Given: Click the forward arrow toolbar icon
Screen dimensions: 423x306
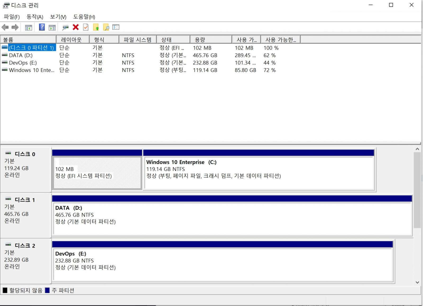Looking at the screenshot, I should click(x=15, y=27).
